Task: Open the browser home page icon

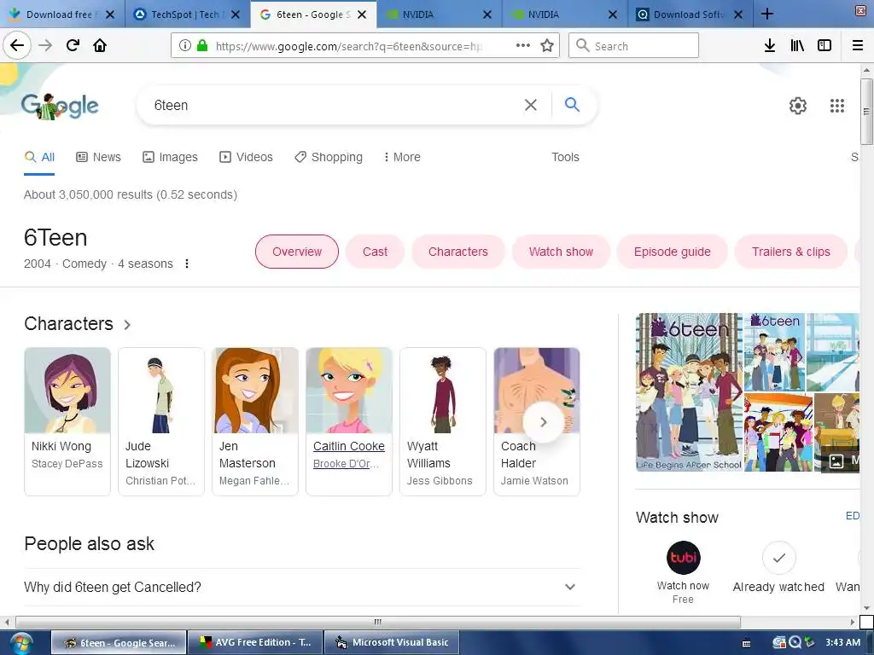Action: [x=100, y=45]
